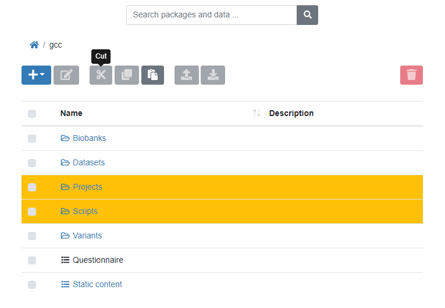Click the Upload icon button
445x308 pixels.
(x=187, y=75)
